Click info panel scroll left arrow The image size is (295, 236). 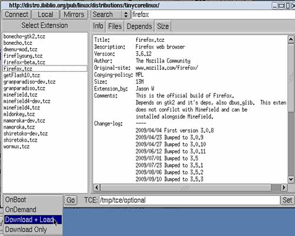pyautogui.click(x=97, y=188)
